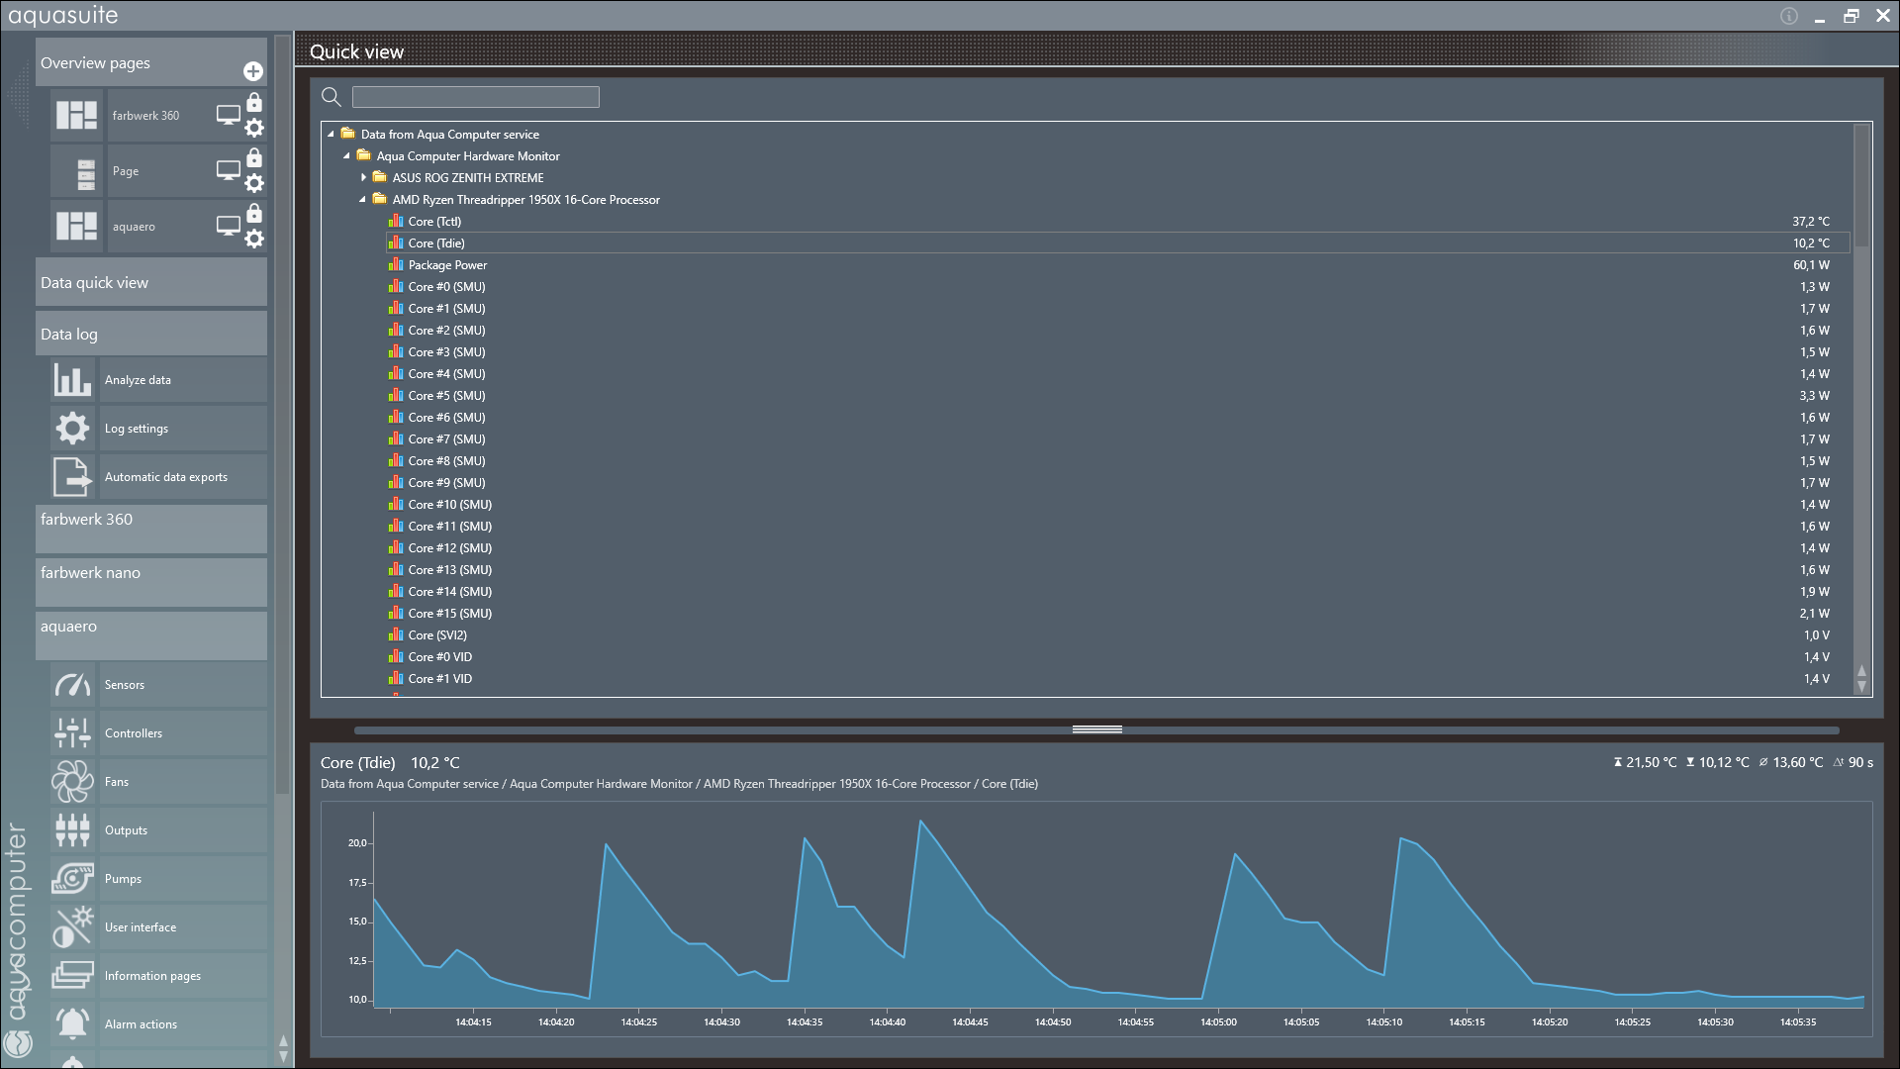Open Alarm actions bell icon
1900x1069 pixels.
(72, 1024)
